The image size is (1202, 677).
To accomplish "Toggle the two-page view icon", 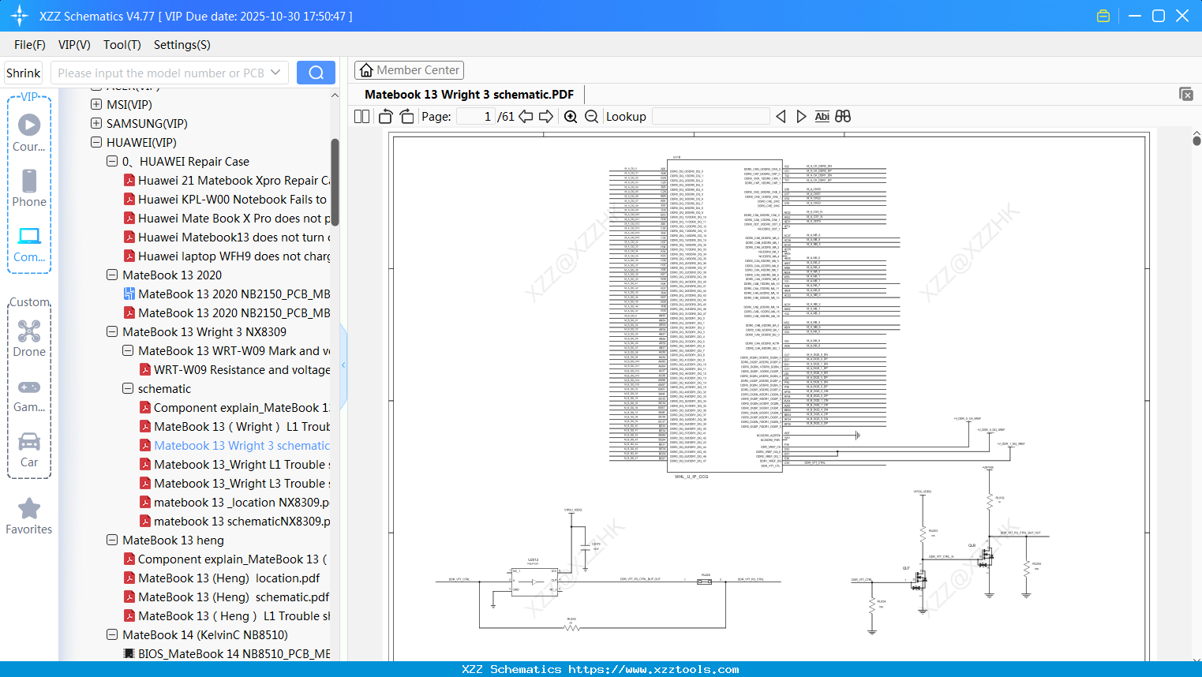I will (362, 117).
